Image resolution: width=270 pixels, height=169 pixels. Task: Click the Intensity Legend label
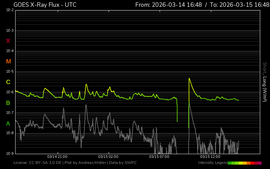[213, 163]
